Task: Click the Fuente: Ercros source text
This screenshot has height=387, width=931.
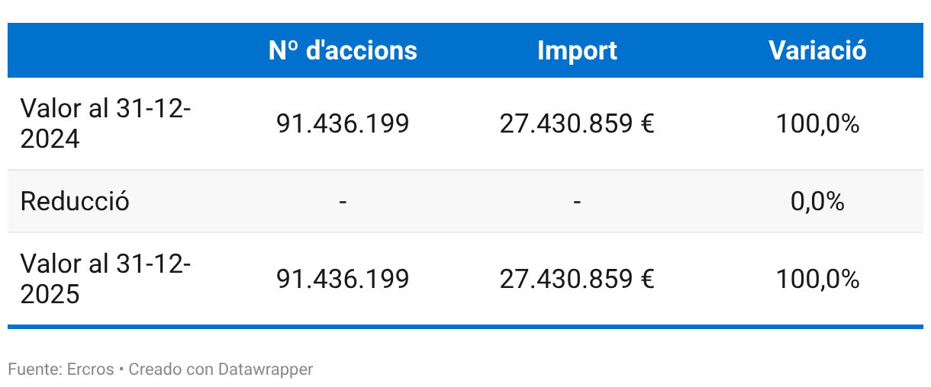Action: pos(60,369)
